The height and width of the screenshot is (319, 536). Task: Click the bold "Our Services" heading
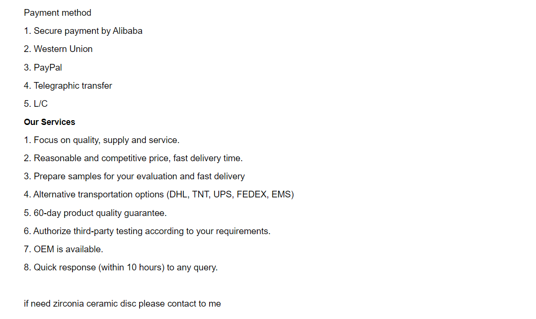(50, 122)
